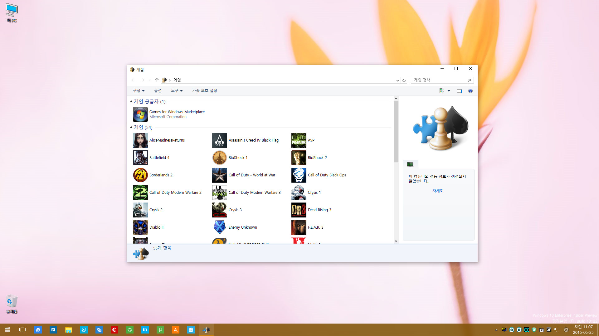Expand the address bar history dropdown
599x336 pixels.
(397, 80)
